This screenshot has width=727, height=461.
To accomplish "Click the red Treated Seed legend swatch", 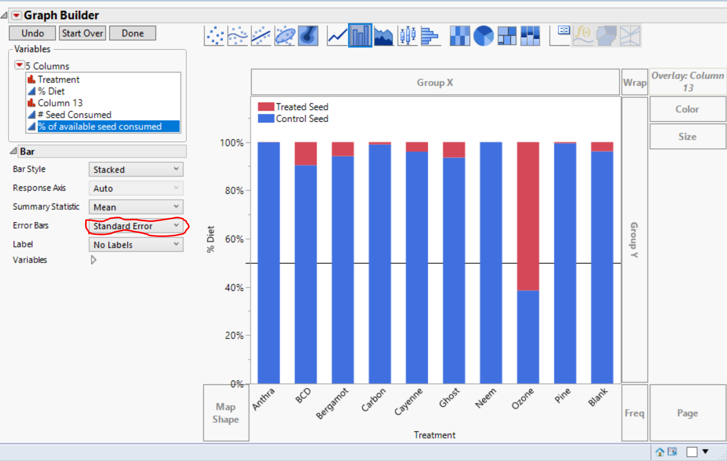I will click(266, 107).
